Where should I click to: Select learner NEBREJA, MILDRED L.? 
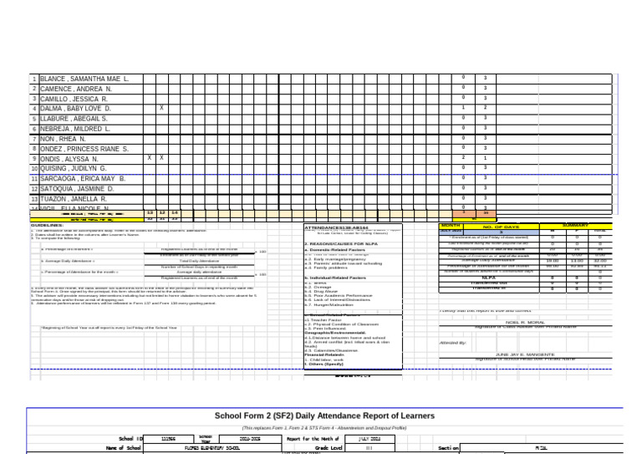coord(75,129)
